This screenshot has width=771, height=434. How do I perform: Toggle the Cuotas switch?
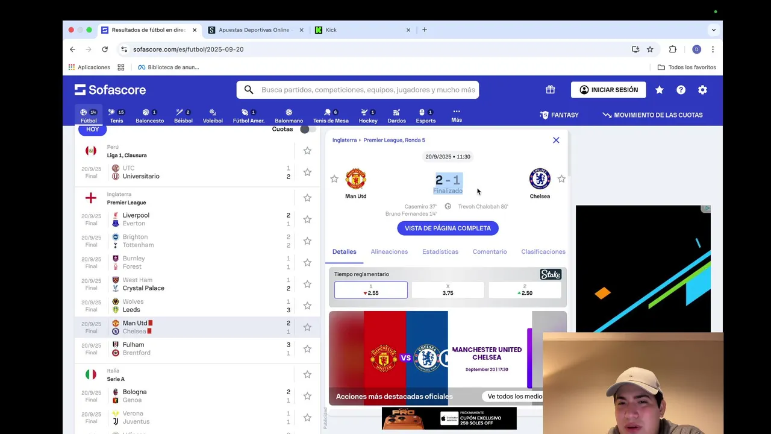click(x=308, y=129)
